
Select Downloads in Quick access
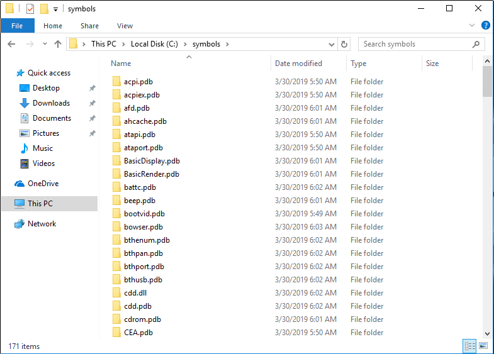click(x=51, y=103)
